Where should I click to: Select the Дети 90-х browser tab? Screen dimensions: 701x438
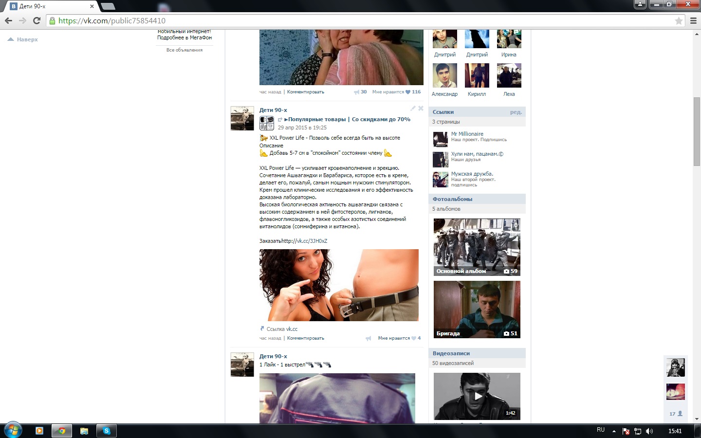50,6
